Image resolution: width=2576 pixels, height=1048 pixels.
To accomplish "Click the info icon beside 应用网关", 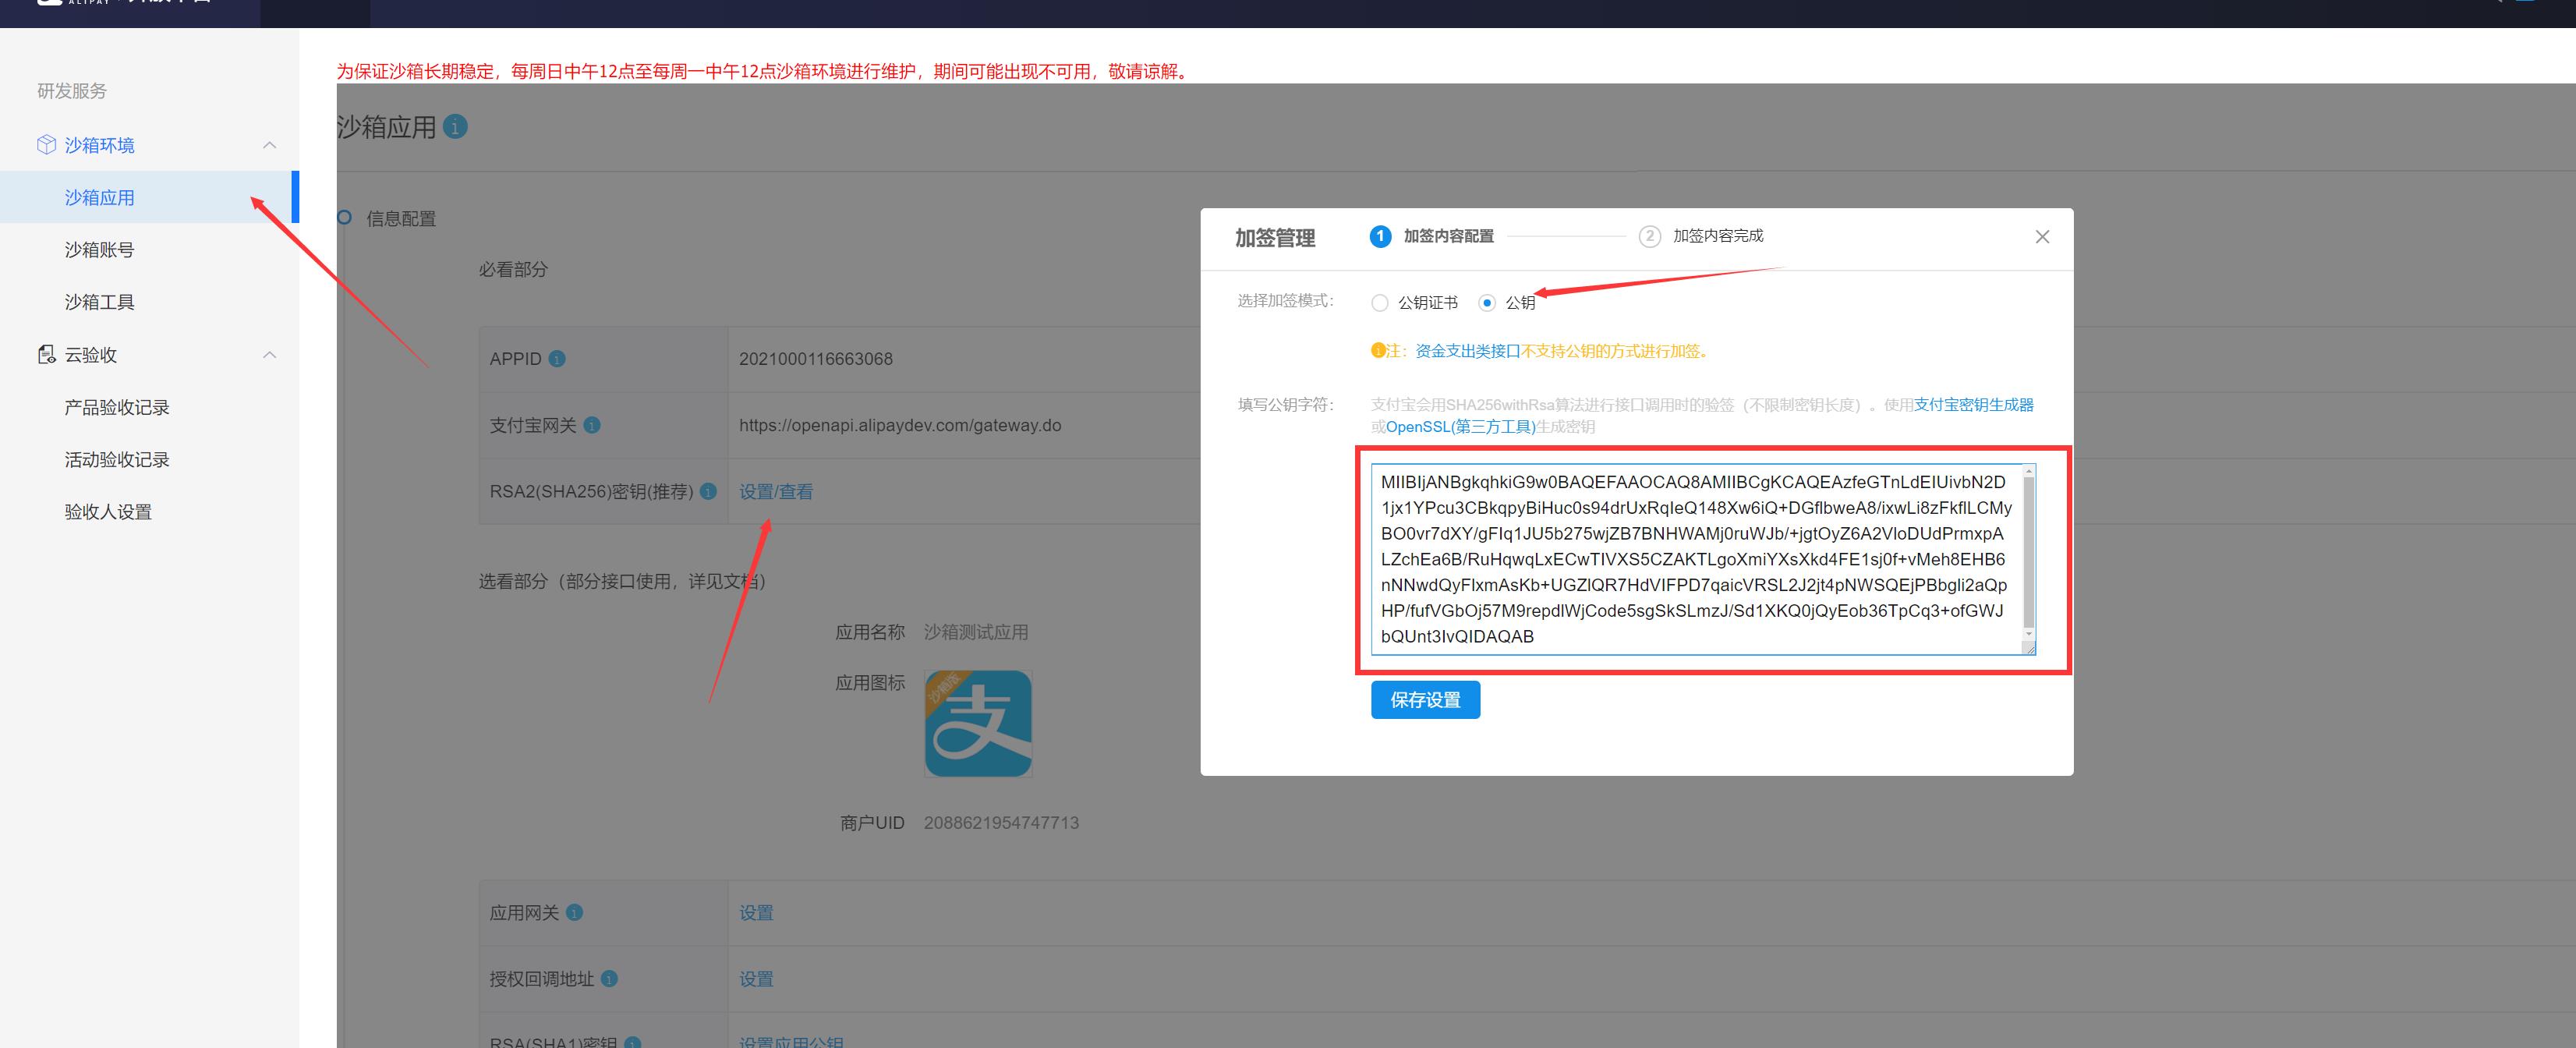I will (x=574, y=912).
